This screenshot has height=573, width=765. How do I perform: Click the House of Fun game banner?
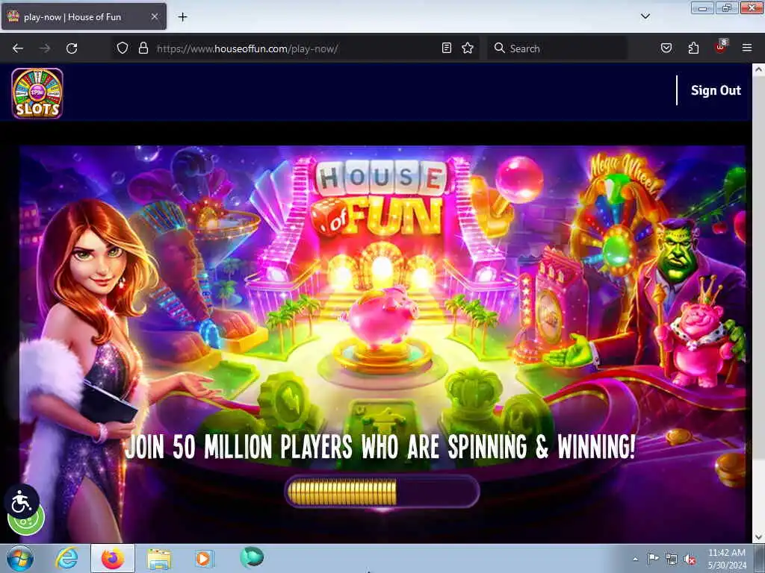[x=382, y=344]
